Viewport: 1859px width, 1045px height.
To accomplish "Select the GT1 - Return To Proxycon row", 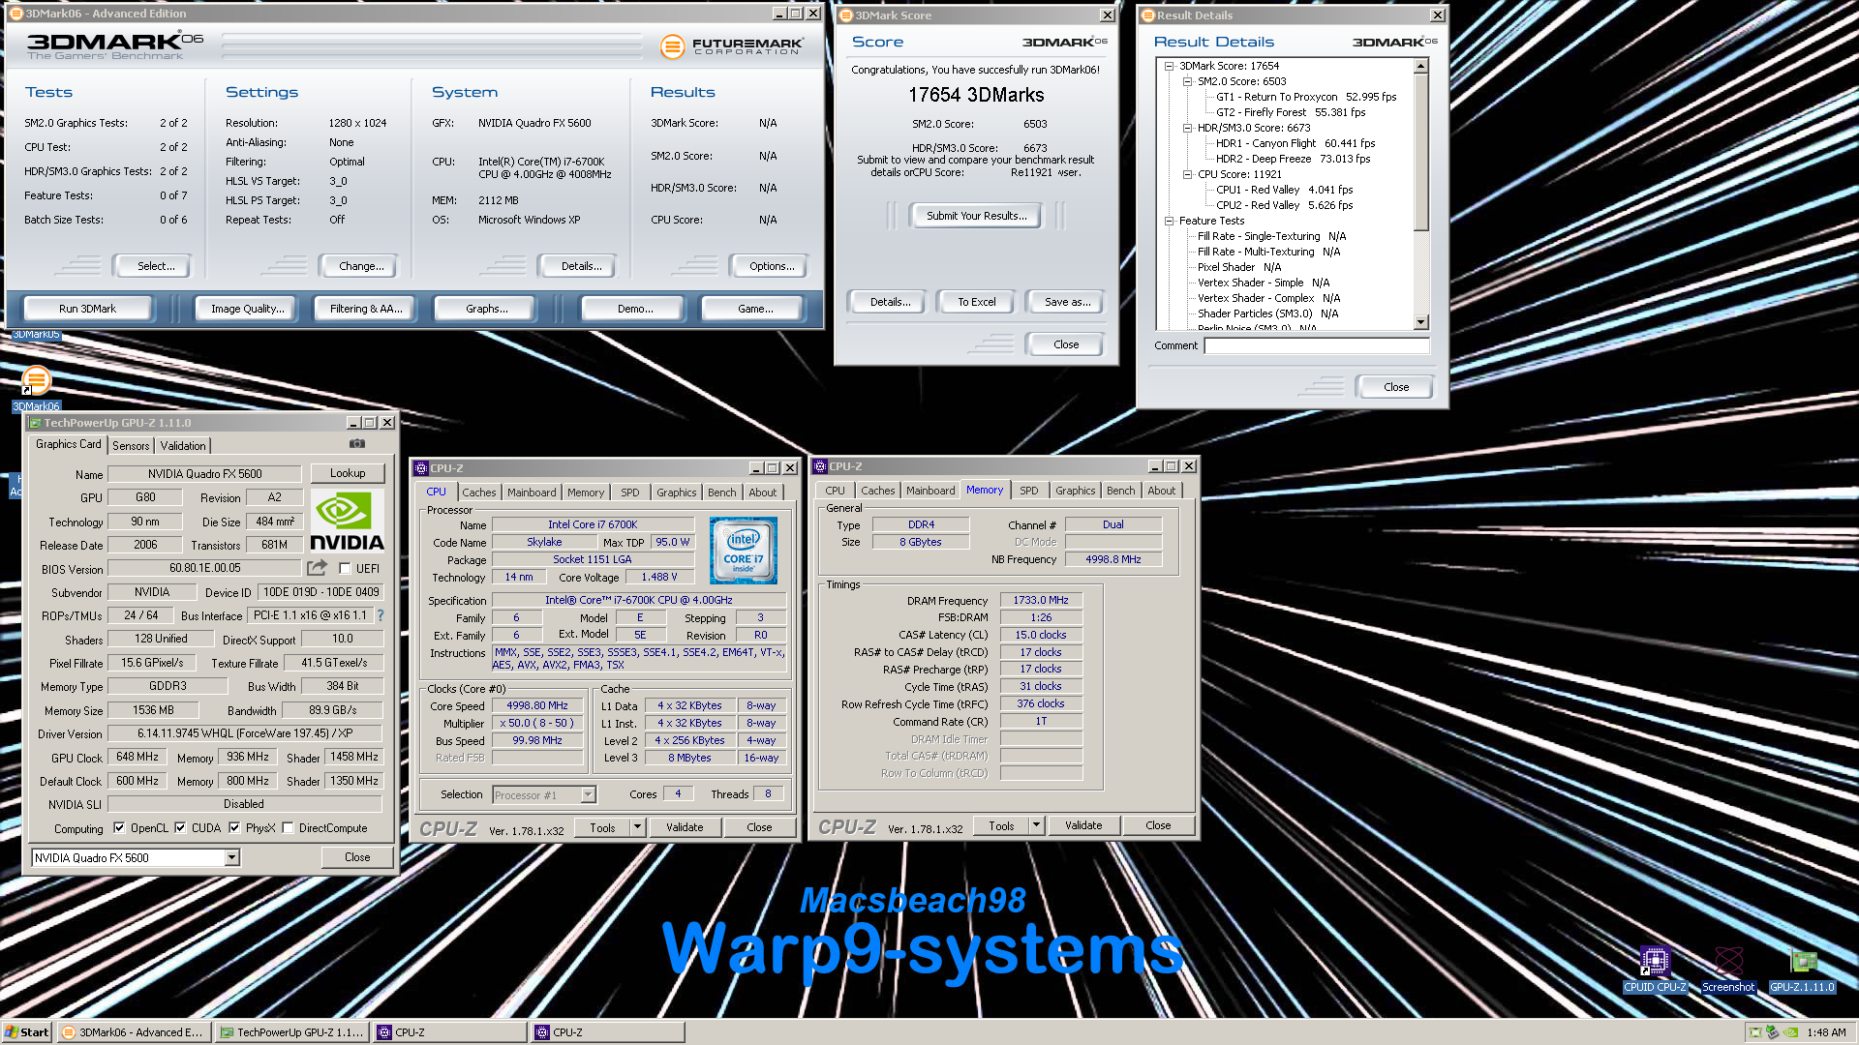I will tap(1306, 98).
